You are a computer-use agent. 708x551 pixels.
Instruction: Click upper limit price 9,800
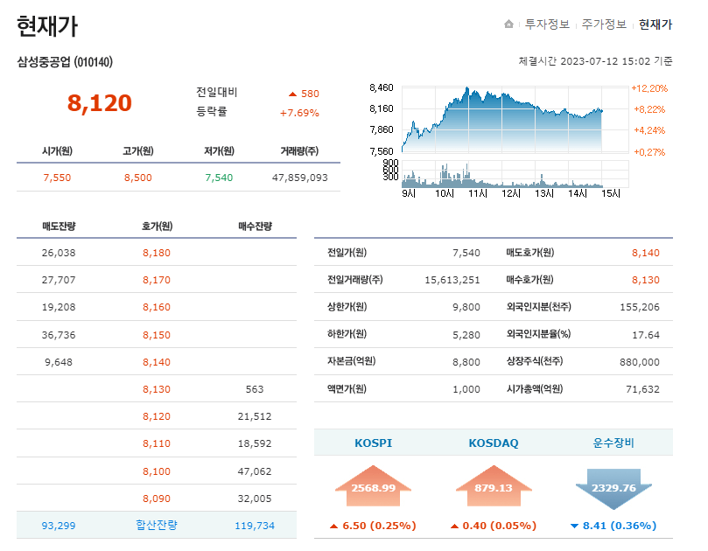click(466, 307)
